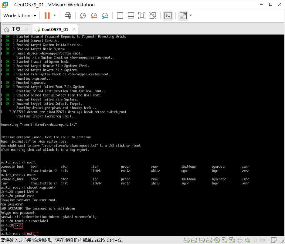Maximize the VMware Workstation window
Screen dimensions: 285x244
271,5
